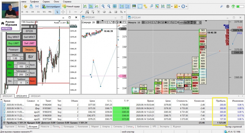
Task: Open the История tab
Action: 33,127
